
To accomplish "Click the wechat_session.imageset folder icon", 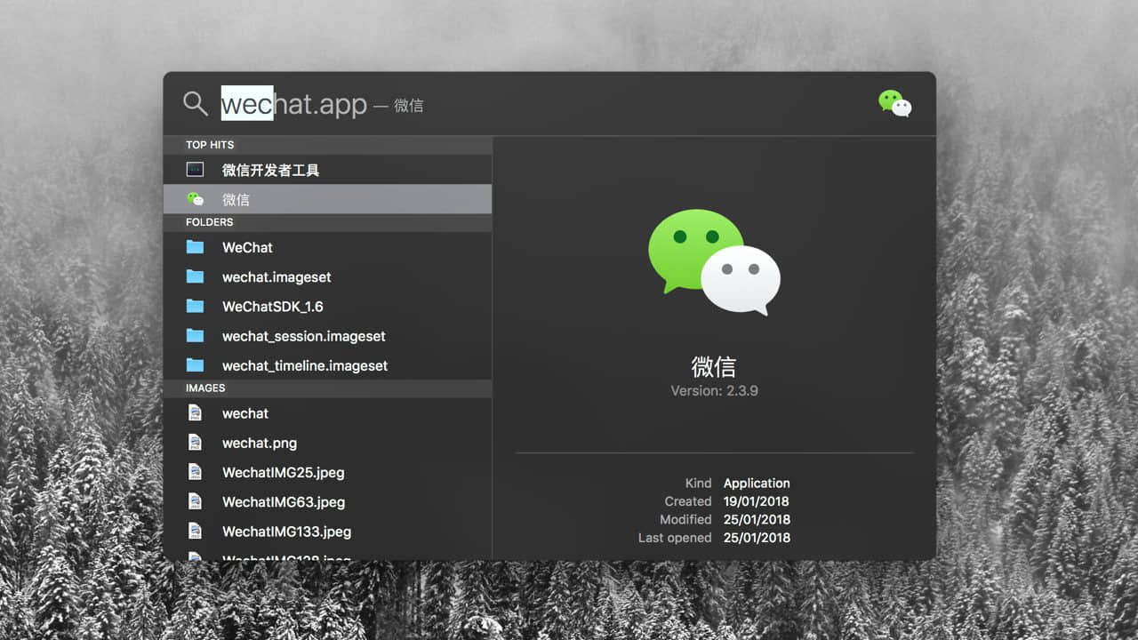I will coord(195,336).
